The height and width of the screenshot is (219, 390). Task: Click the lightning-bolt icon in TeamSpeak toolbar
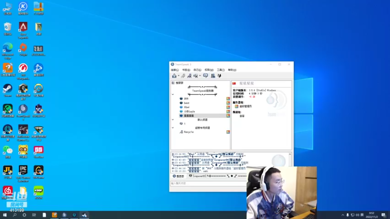219,76
